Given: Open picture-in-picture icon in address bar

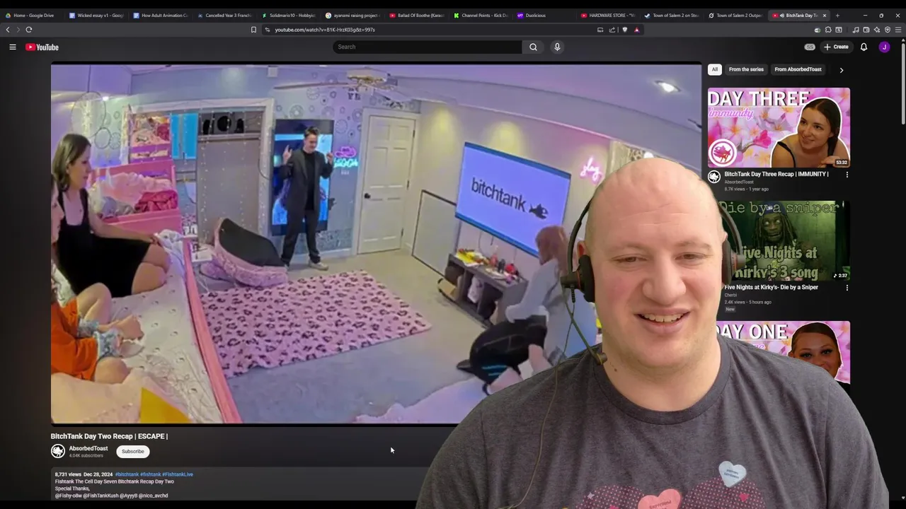Looking at the screenshot, I should point(600,30).
